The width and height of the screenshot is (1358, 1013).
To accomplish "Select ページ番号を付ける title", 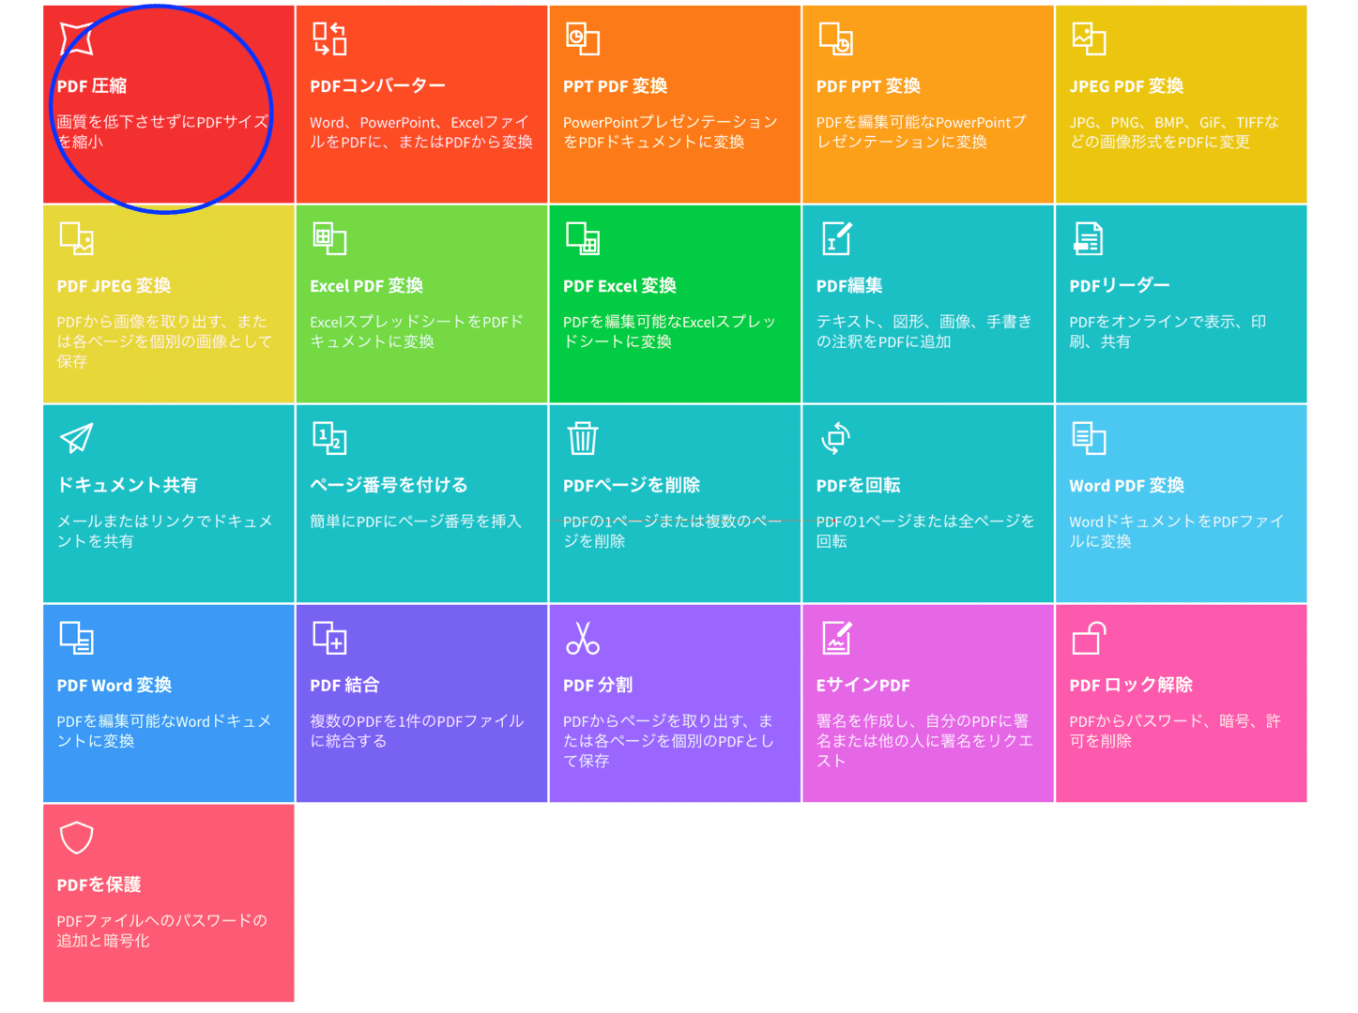I will 389,486.
